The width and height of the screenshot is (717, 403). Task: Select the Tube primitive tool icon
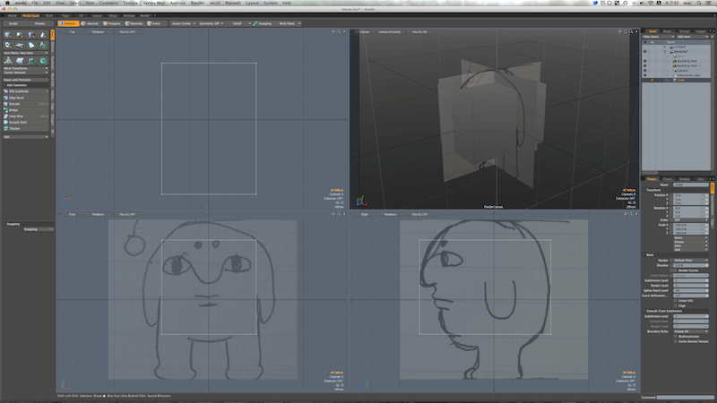click(x=8, y=46)
